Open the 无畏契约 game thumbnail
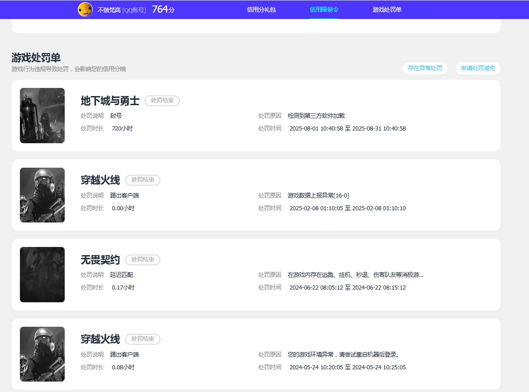This screenshot has width=529, height=392. [x=42, y=275]
